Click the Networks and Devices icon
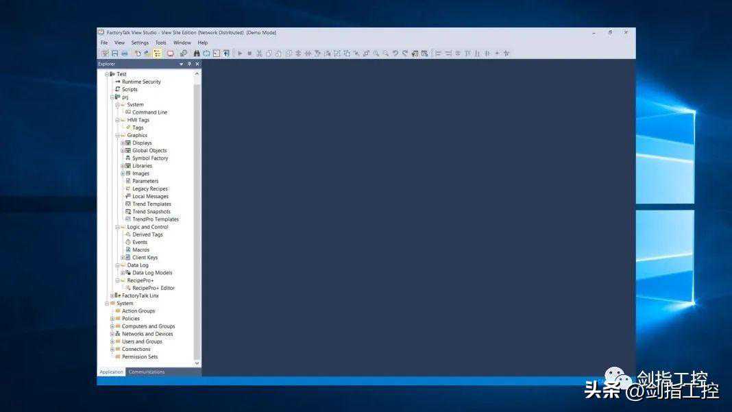 click(x=118, y=334)
